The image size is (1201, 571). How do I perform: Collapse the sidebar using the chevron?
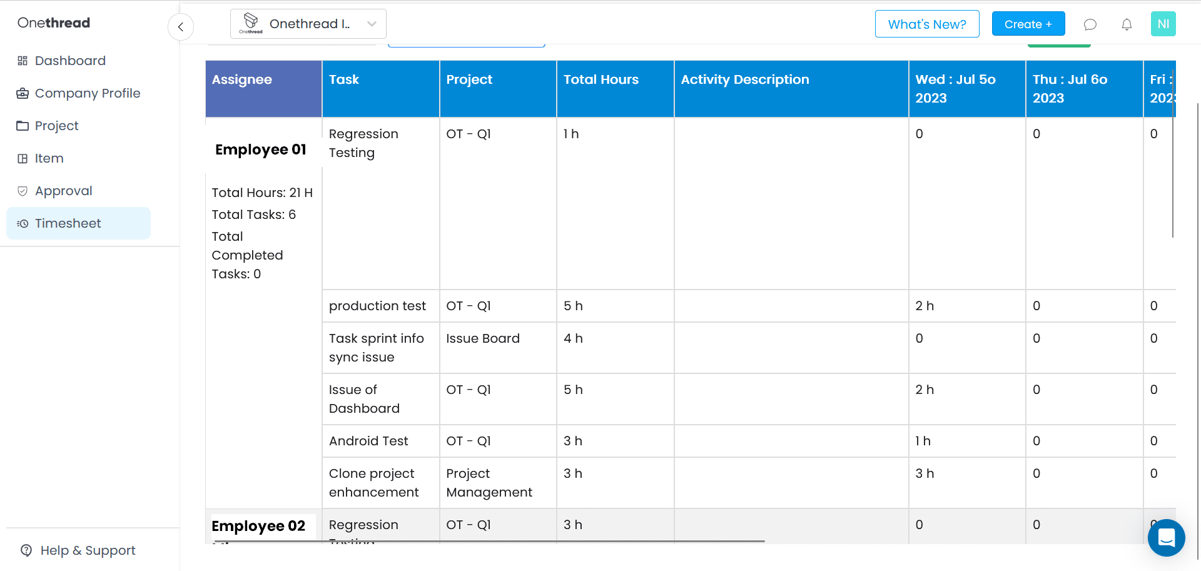[x=181, y=27]
